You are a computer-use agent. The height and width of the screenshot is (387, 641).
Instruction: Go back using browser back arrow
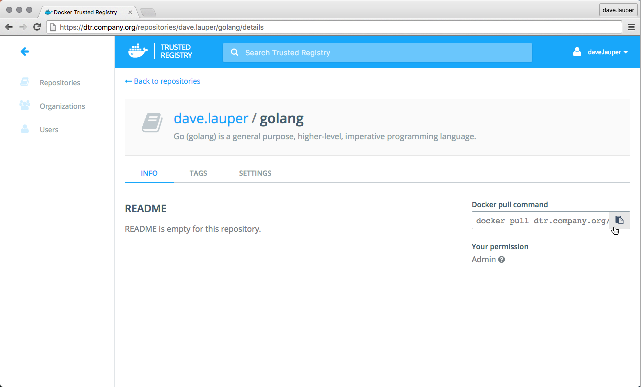coord(9,27)
